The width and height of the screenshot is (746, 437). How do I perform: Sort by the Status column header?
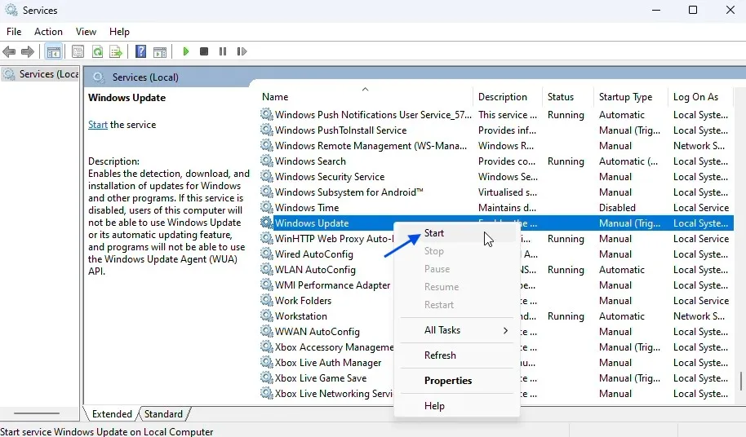pyautogui.click(x=568, y=96)
